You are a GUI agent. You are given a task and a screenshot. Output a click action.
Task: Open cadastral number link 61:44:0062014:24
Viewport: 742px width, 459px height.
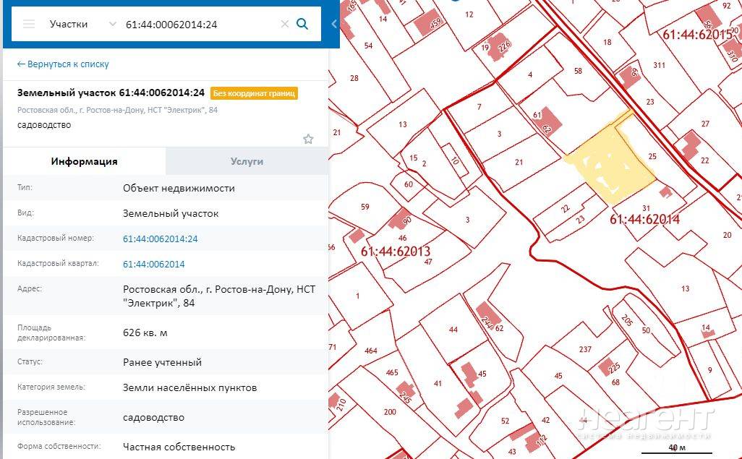click(x=160, y=239)
